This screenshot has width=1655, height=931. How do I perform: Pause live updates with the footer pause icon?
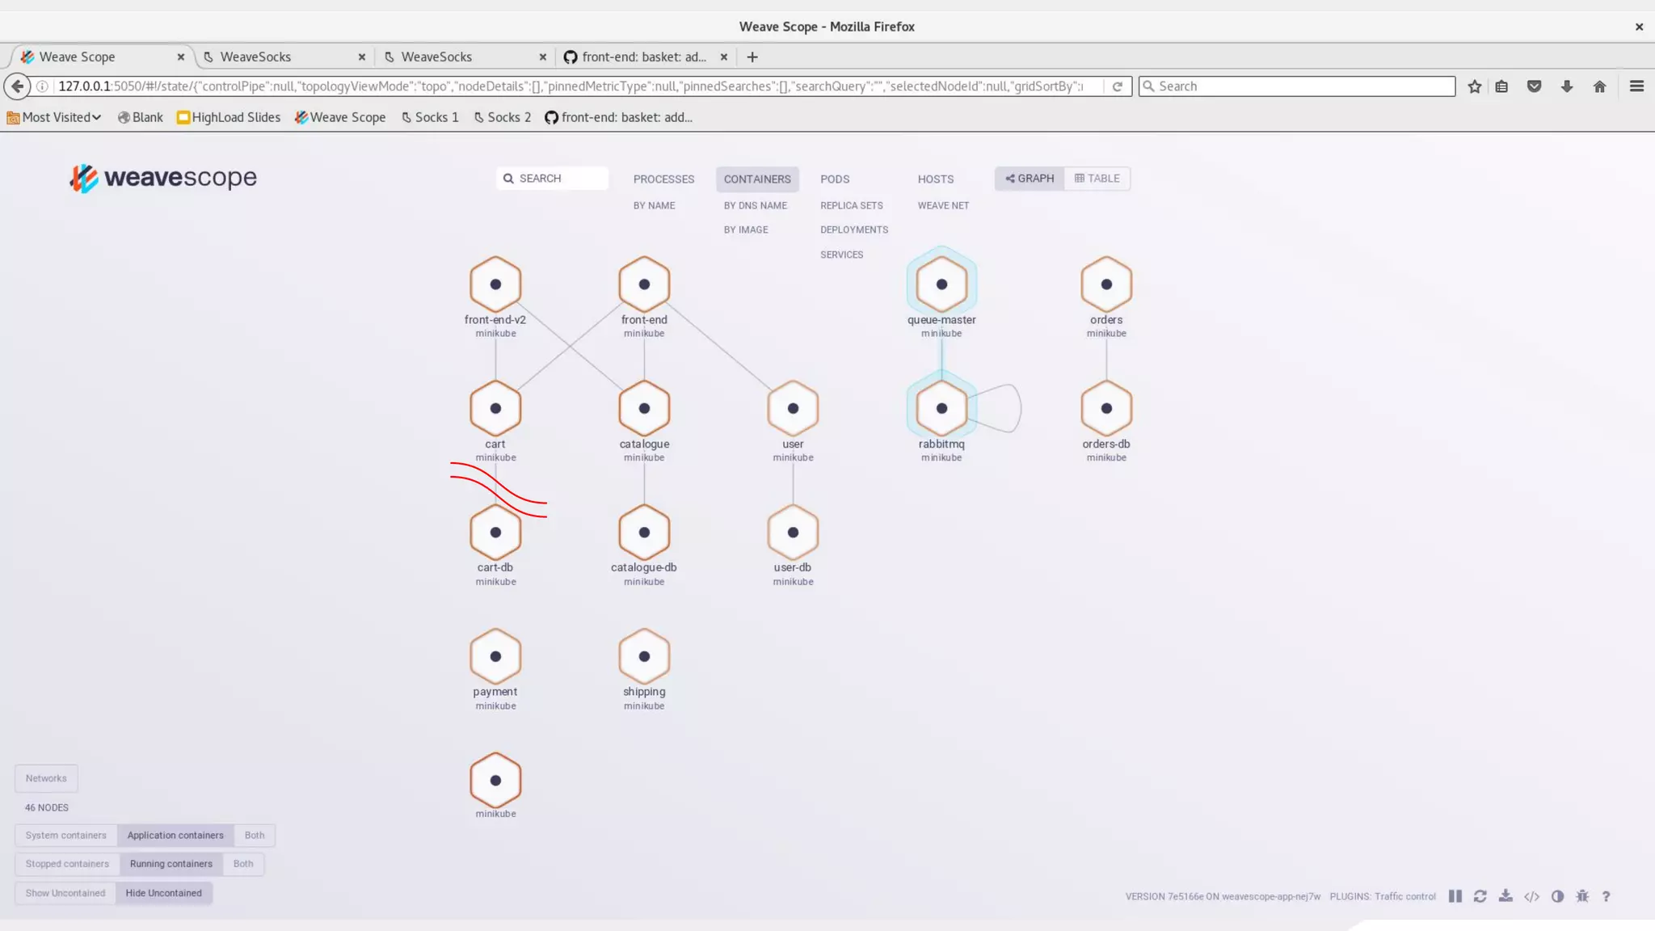tap(1455, 896)
